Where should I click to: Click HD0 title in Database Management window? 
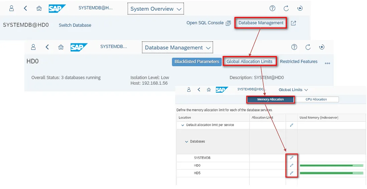(x=33, y=61)
